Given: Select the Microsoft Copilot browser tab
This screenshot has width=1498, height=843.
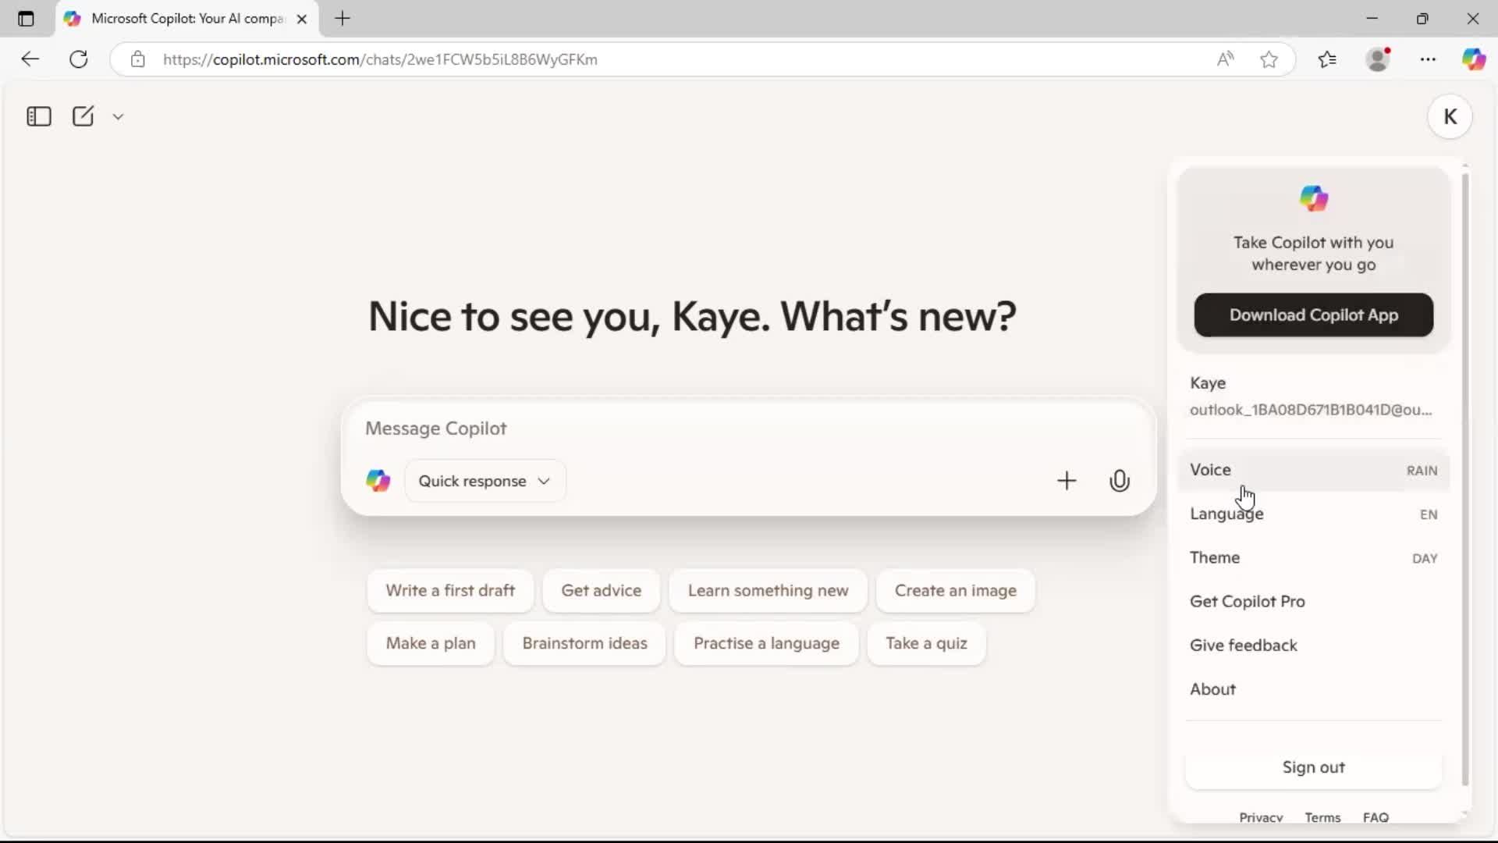Looking at the screenshot, I should [x=187, y=19].
